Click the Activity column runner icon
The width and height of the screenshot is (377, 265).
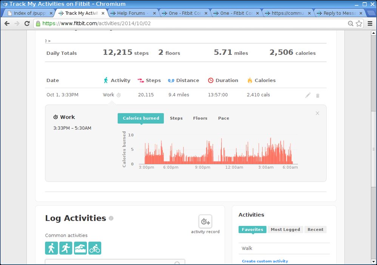106,80
